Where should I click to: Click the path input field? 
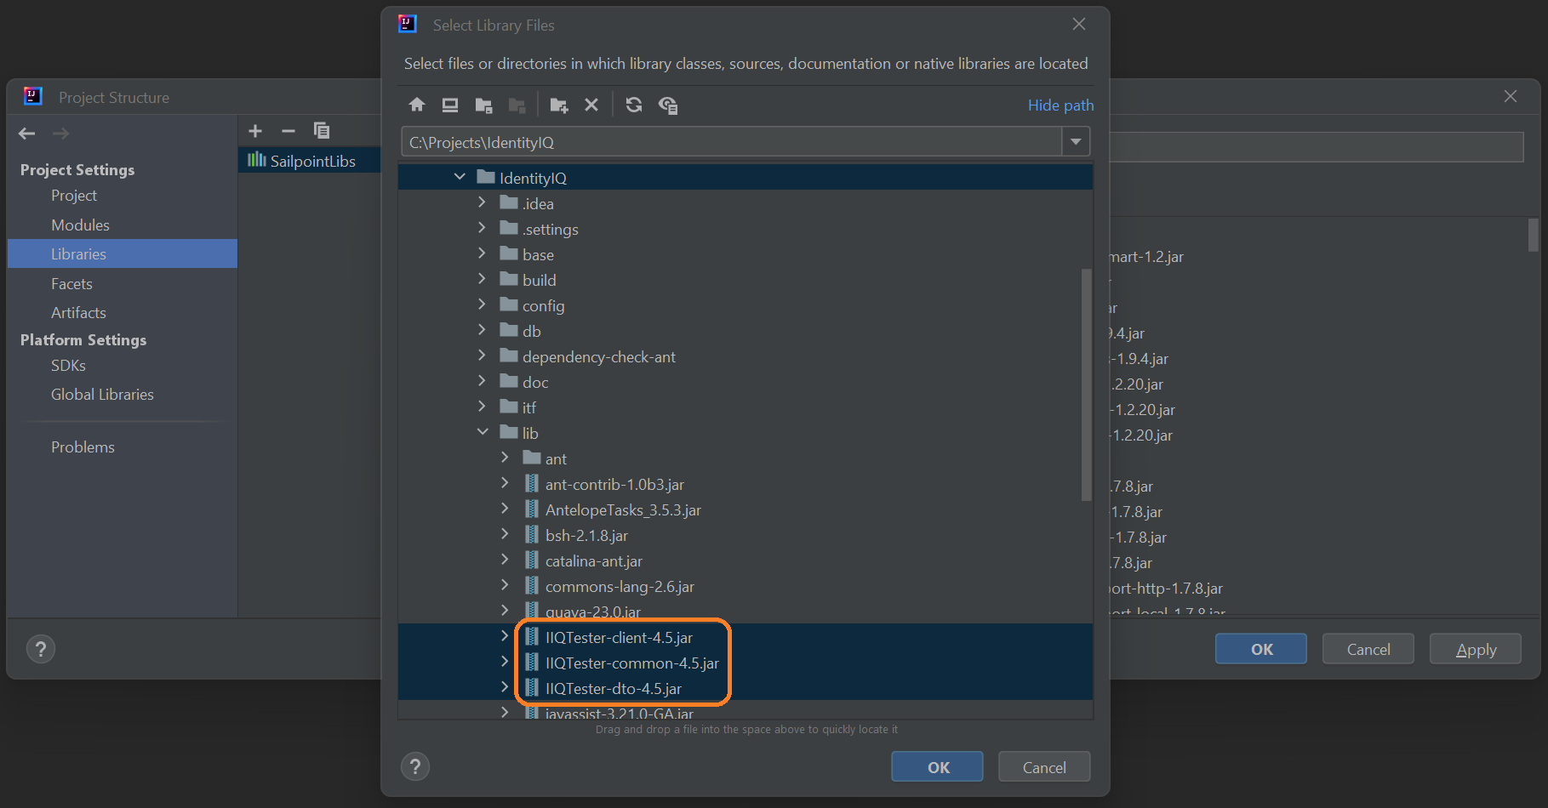click(732, 142)
